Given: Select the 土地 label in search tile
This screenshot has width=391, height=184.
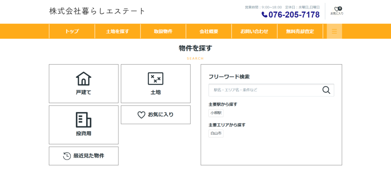Looking at the screenshot, I should (x=156, y=92).
